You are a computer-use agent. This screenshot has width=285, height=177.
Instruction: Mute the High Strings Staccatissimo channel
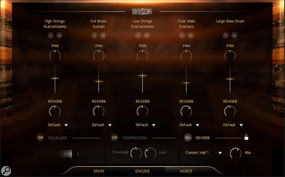[x=59, y=35]
